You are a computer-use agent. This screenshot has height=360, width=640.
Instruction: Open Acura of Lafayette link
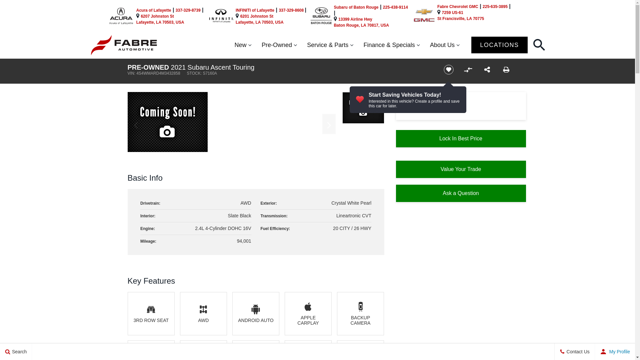coord(154,10)
